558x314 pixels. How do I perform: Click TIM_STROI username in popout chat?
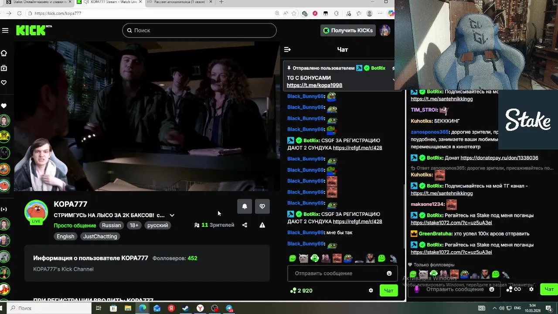[x=425, y=110]
